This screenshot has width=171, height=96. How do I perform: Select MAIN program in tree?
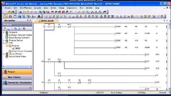(x=18, y=48)
